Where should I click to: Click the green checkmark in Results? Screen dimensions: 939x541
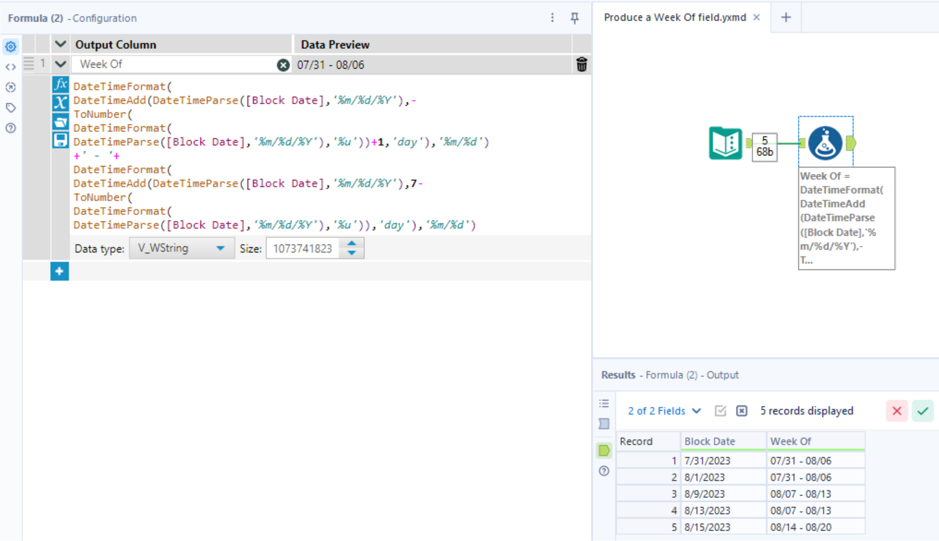923,411
